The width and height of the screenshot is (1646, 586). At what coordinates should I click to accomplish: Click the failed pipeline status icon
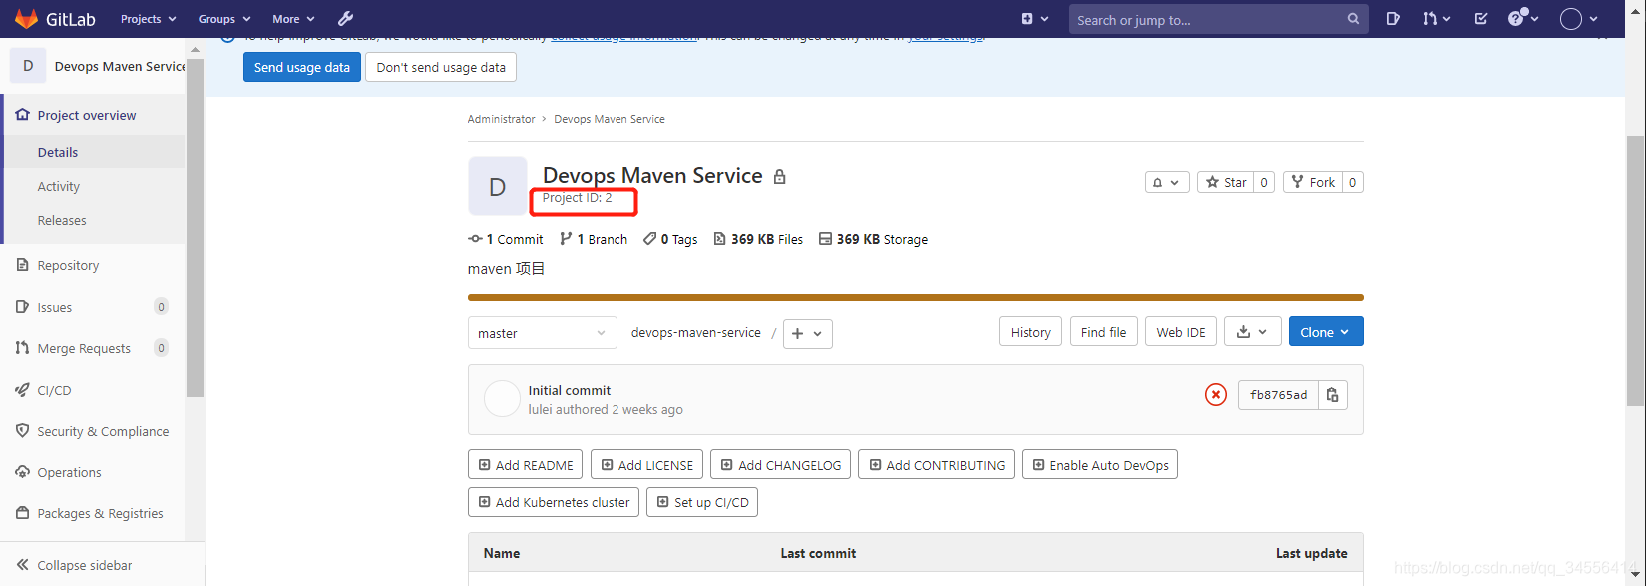(1215, 395)
